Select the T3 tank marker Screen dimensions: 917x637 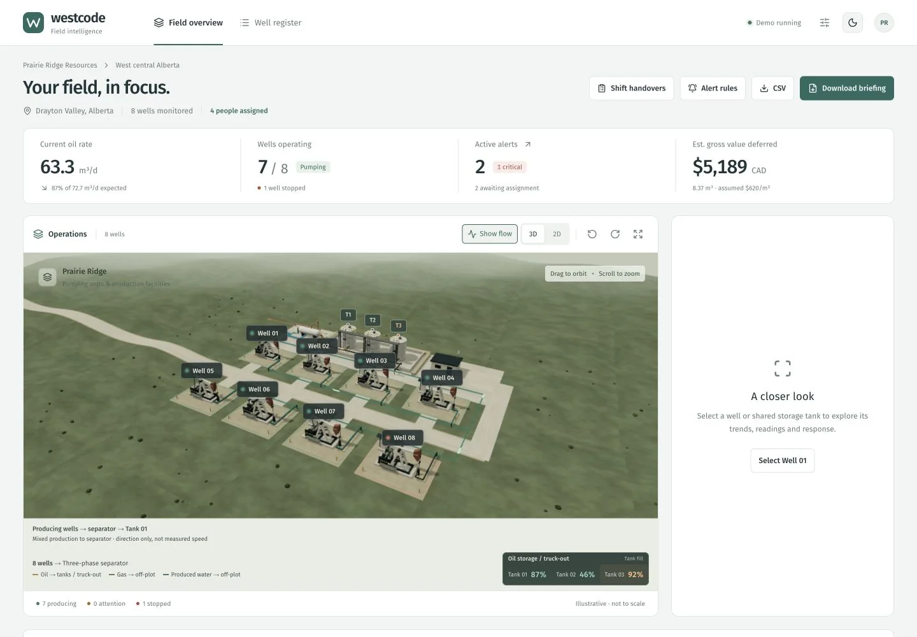tap(399, 326)
